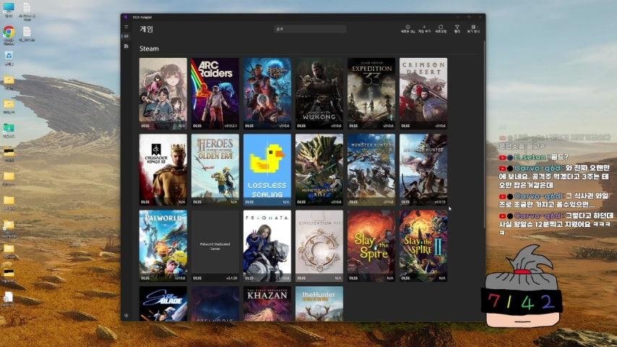The height and width of the screenshot is (347, 617).
Task: Open the Recycle Bin desktop icon
Action: [9, 59]
